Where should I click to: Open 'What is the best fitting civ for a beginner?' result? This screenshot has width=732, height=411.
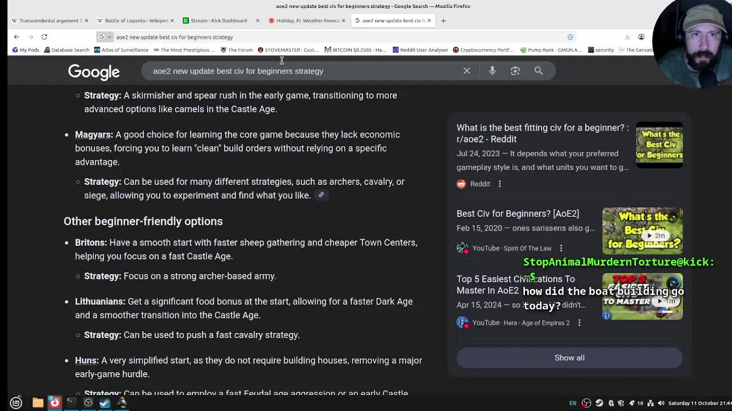[x=542, y=133]
